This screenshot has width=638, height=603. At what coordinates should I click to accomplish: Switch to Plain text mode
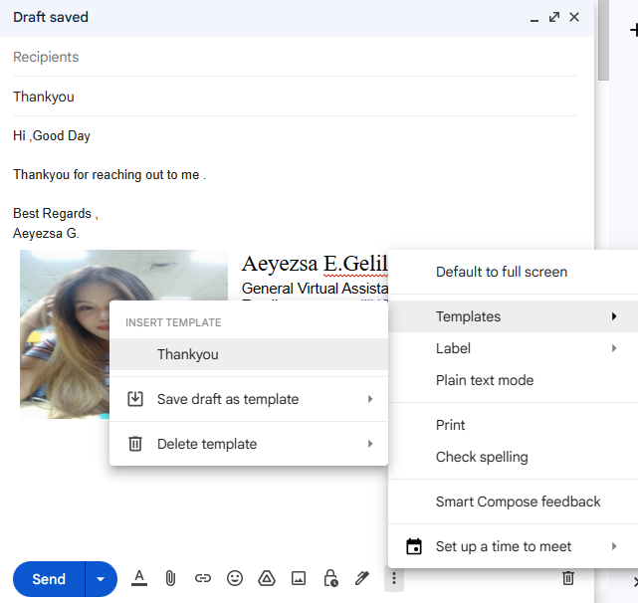pyautogui.click(x=513, y=380)
